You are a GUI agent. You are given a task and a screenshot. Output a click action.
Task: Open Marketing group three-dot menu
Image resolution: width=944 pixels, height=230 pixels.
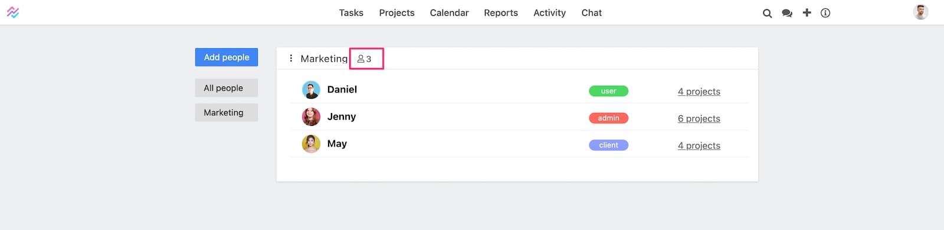[291, 58]
